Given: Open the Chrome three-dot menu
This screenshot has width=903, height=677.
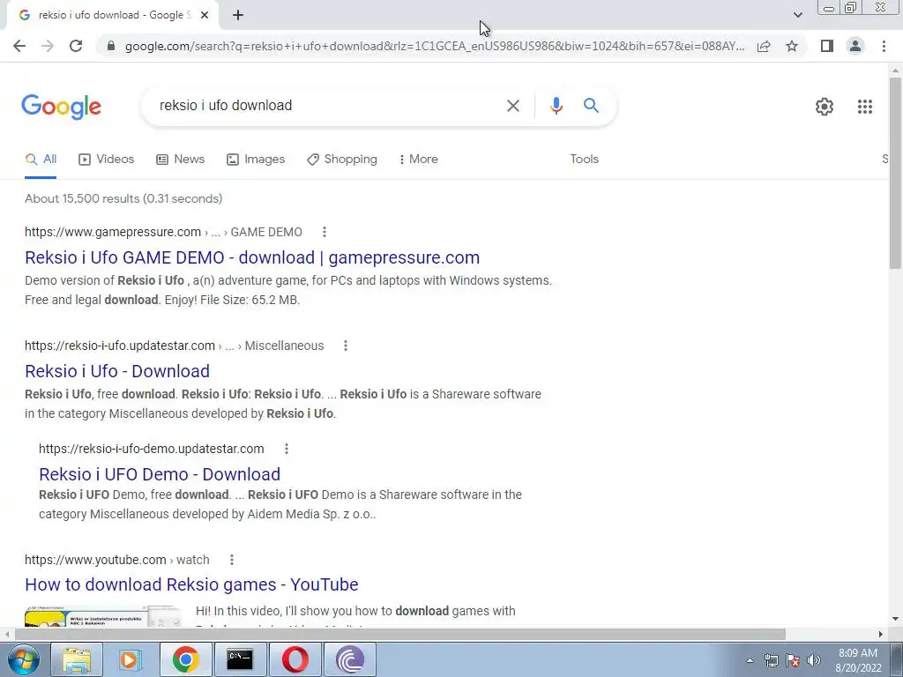Looking at the screenshot, I should pyautogui.click(x=884, y=46).
